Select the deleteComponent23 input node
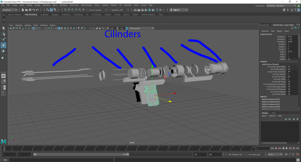Screen dimensions: 301x162 click(271, 99)
